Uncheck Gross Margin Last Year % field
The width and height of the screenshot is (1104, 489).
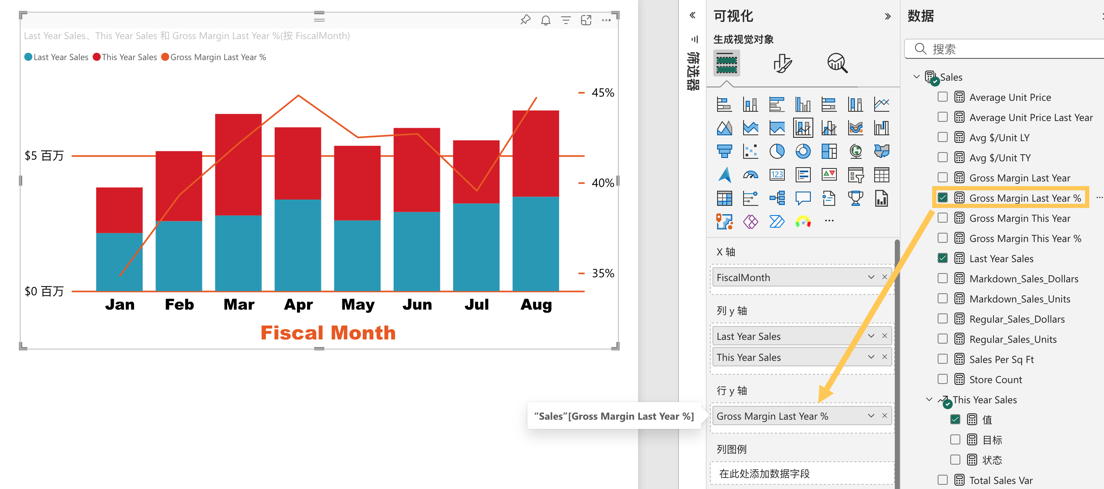coord(942,197)
